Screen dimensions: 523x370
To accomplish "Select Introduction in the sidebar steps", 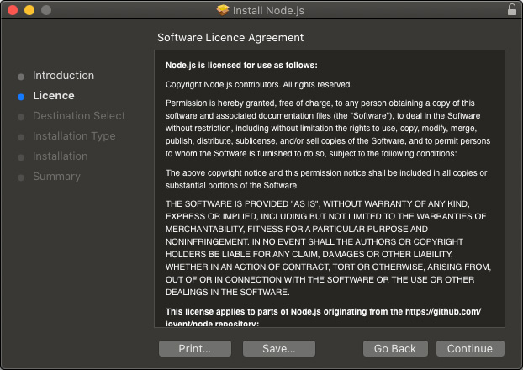I will [x=63, y=76].
